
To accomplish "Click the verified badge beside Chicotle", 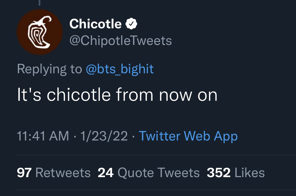I will pyautogui.click(x=132, y=24).
